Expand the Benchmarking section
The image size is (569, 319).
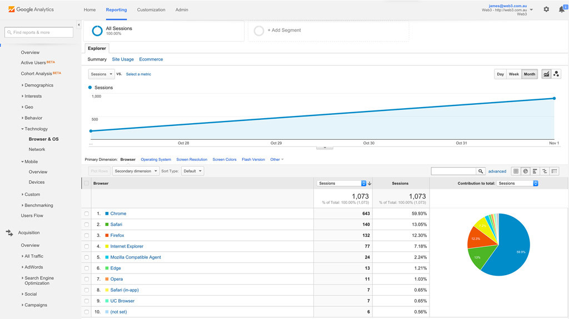(37, 205)
